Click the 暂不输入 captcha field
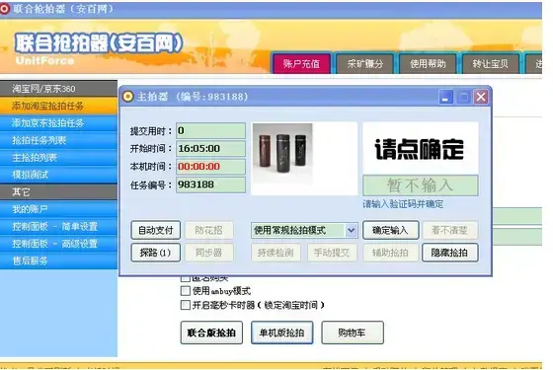 point(421,185)
